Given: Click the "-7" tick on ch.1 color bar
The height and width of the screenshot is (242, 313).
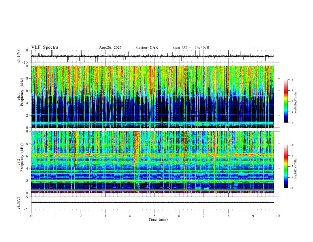Looking at the screenshot, I should [x=291, y=123].
